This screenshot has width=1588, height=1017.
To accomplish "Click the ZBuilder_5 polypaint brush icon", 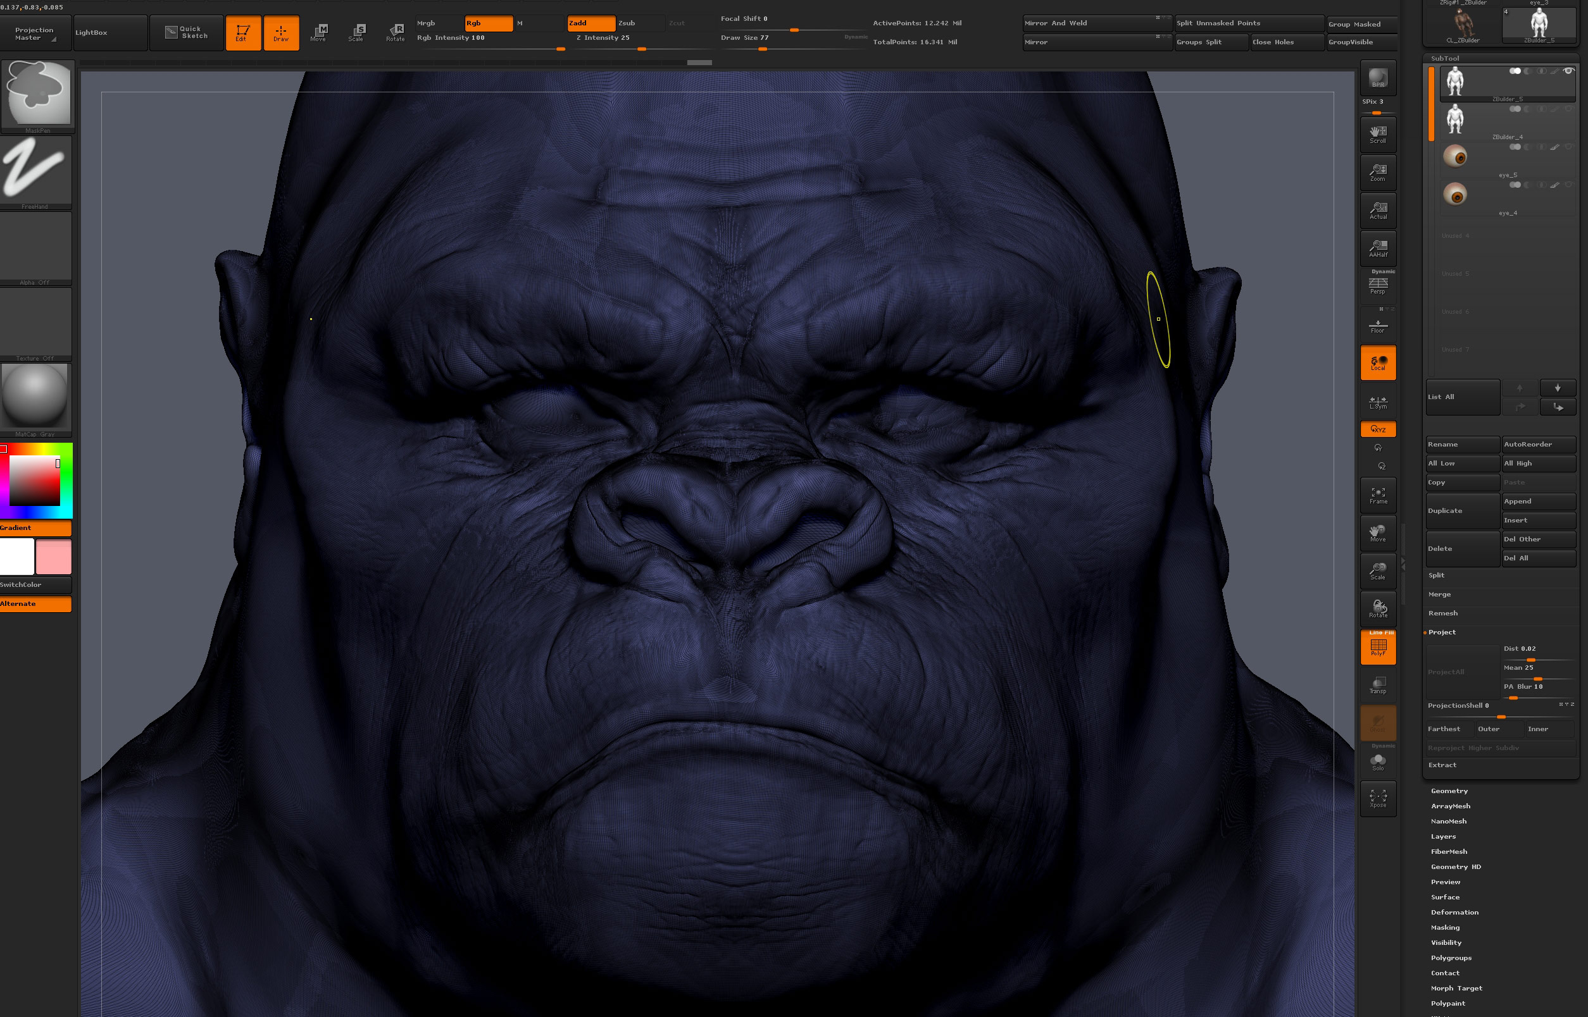I will [1554, 71].
